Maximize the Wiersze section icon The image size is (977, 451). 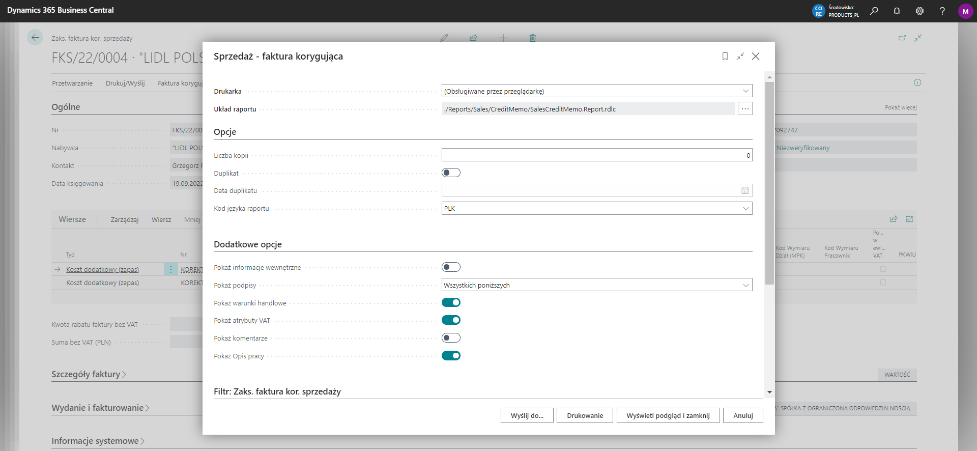pyautogui.click(x=909, y=219)
